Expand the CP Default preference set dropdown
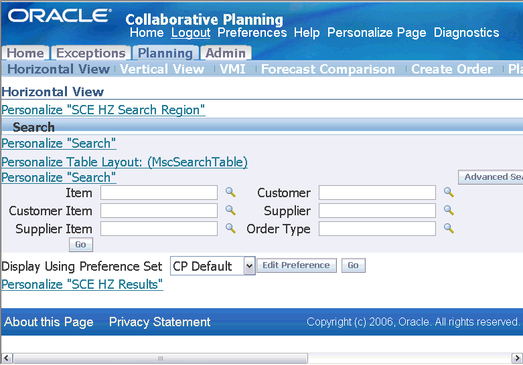This screenshot has width=523, height=365. 249,266
